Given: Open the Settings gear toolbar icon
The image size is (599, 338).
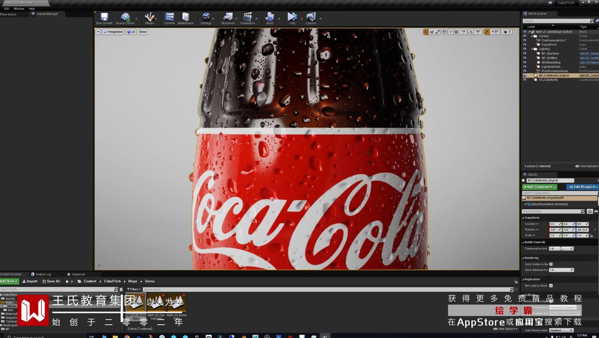Looking at the screenshot, I should click(206, 17).
